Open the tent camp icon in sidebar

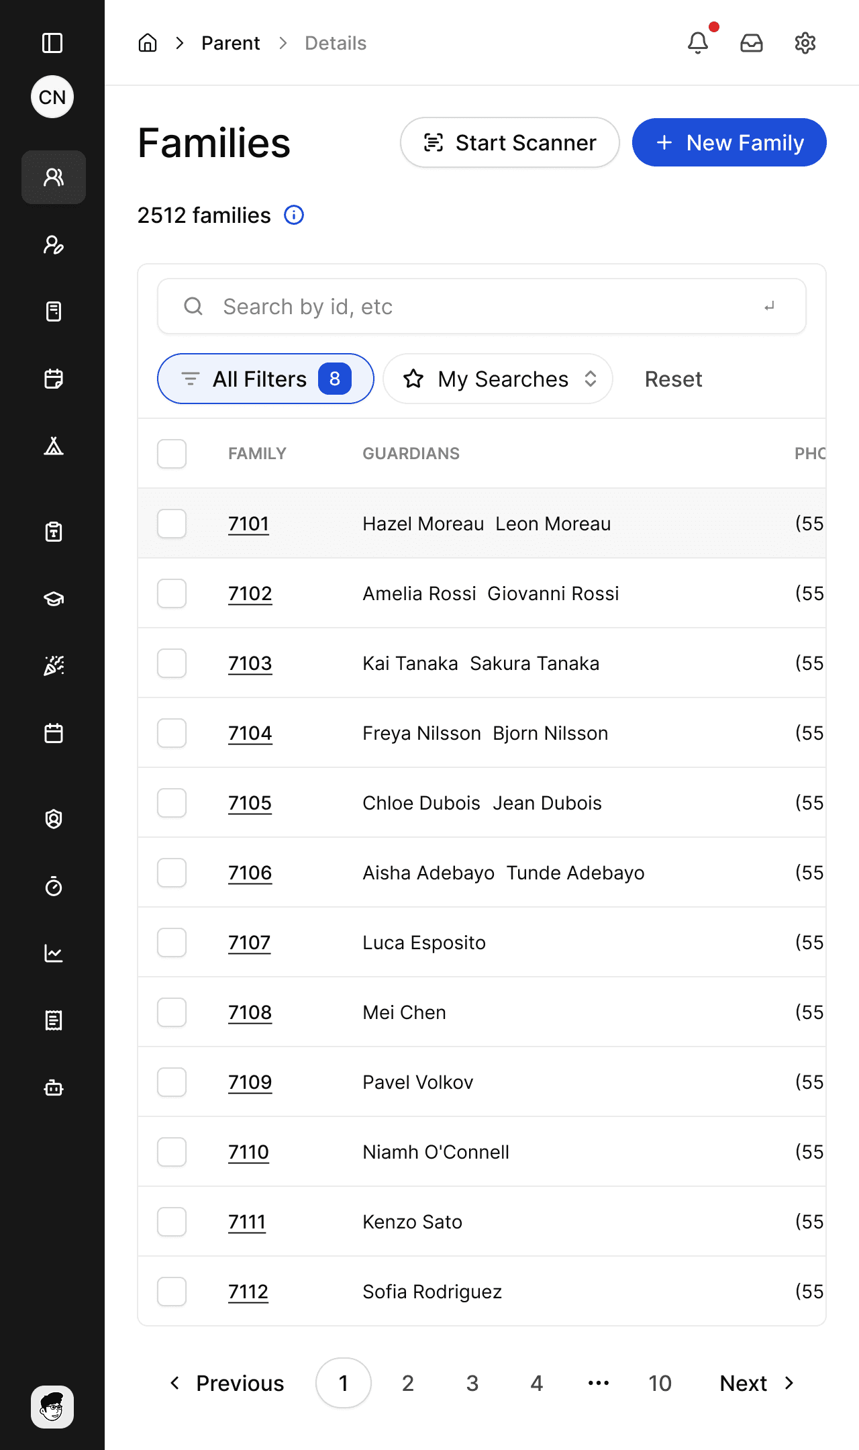coord(54,446)
